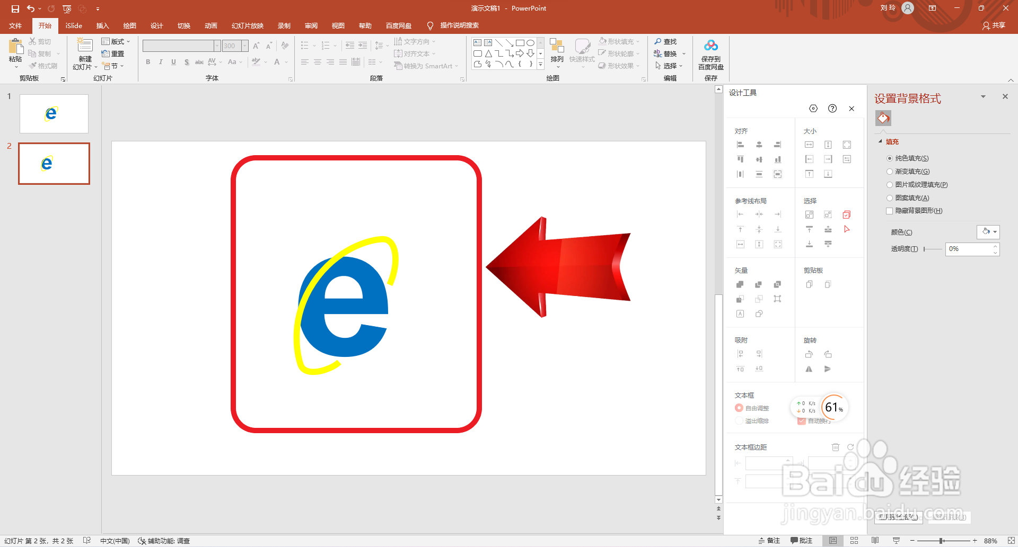Open the Section (节) dropdown
Image resolution: width=1018 pixels, height=547 pixels.
(113, 66)
